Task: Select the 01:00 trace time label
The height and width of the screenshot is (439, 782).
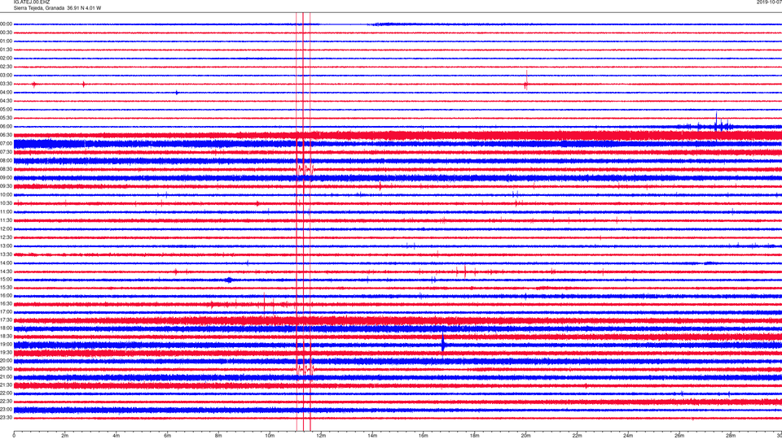Action: 6,41
